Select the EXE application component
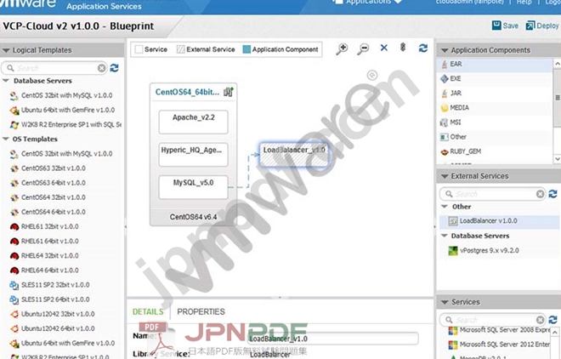This screenshot has width=561, height=359. [x=495, y=79]
